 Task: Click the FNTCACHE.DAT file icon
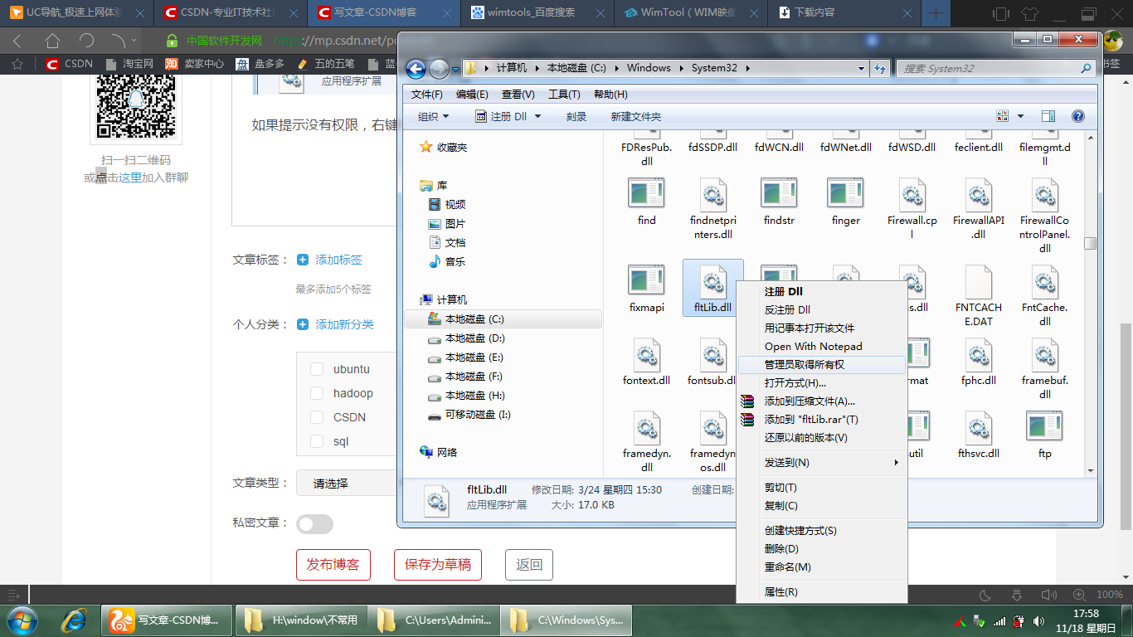[979, 282]
